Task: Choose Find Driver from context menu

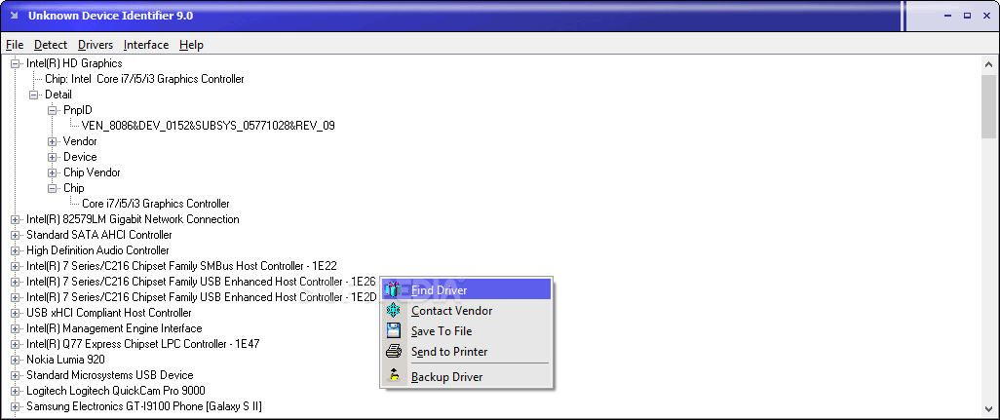Action: point(466,289)
